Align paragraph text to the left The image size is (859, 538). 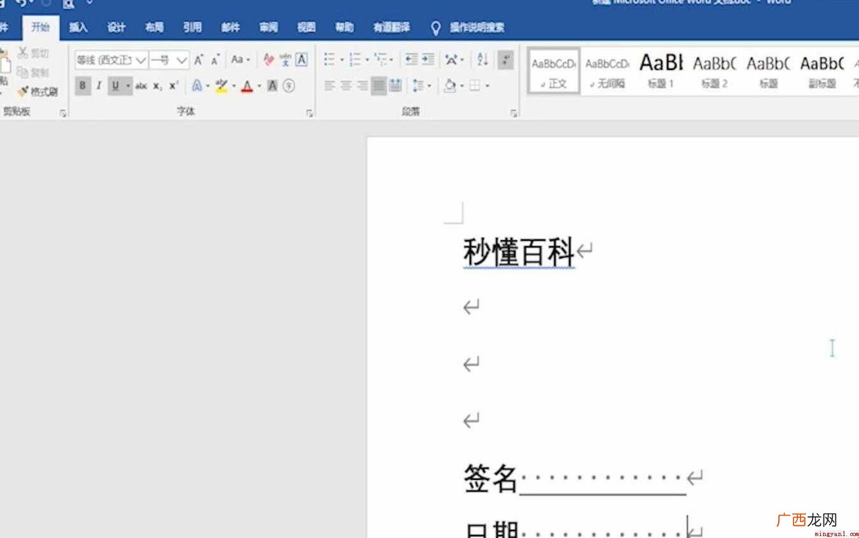point(330,85)
